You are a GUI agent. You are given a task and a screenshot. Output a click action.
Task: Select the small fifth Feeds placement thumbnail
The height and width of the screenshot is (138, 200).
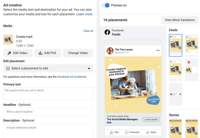tap(175, 94)
